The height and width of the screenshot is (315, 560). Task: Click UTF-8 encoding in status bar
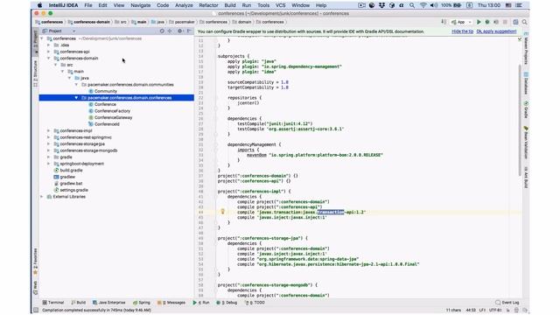495,310
